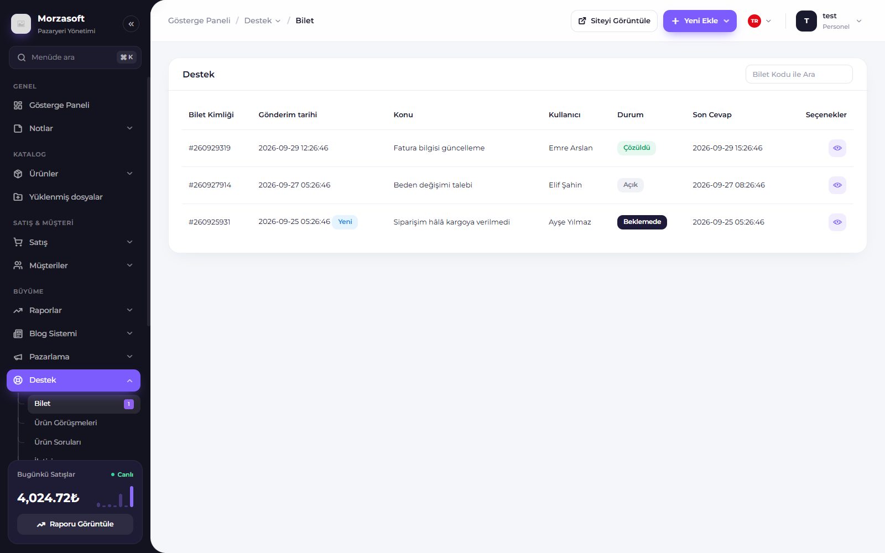Open the test user account menu
This screenshot has height=553, width=885.
(829, 21)
